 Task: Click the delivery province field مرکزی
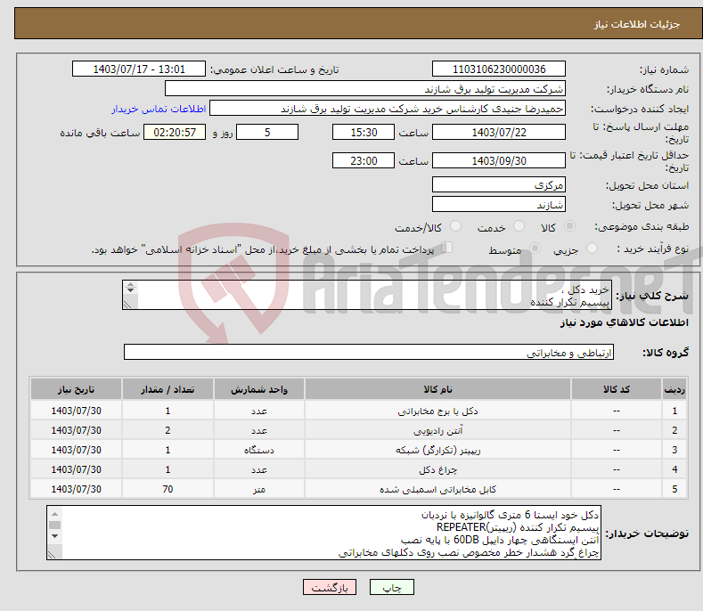point(499,184)
